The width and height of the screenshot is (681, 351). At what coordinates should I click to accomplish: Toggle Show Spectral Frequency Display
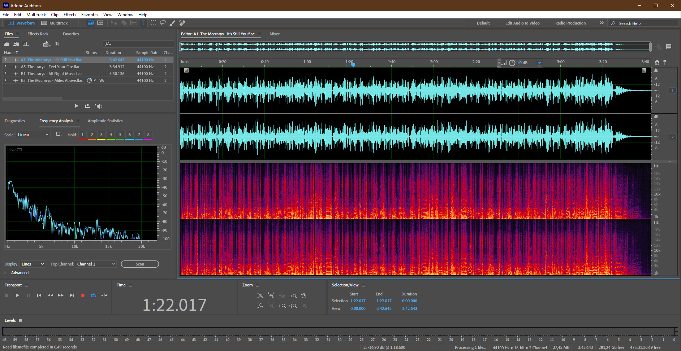point(91,23)
